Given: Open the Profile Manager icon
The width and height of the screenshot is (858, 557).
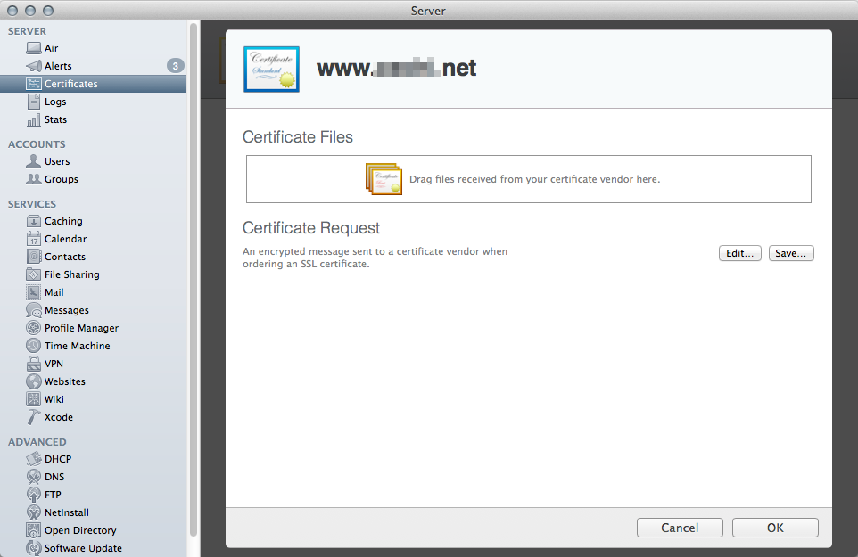Looking at the screenshot, I should click(x=34, y=328).
